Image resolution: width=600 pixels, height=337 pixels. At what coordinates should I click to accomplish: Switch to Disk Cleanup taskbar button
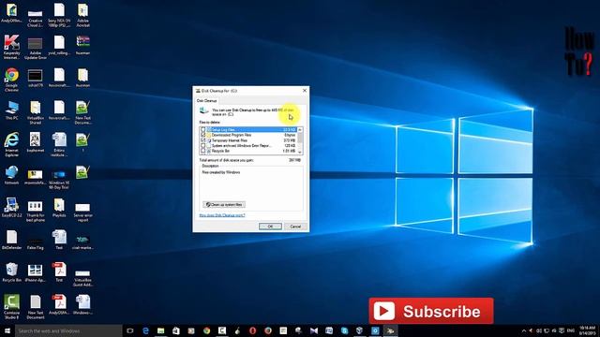click(x=390, y=330)
